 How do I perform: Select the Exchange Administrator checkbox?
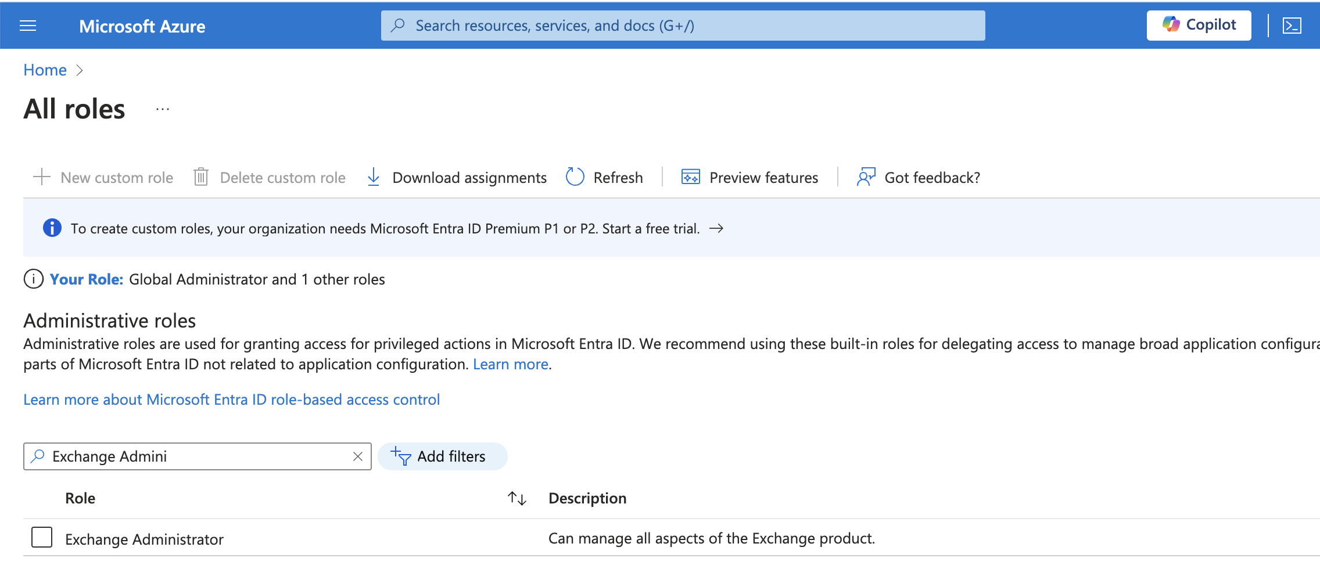point(42,538)
